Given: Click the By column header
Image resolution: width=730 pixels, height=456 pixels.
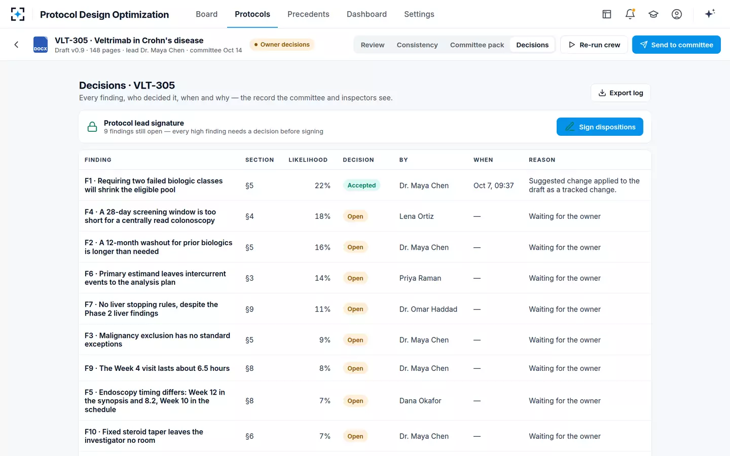Looking at the screenshot, I should [404, 160].
